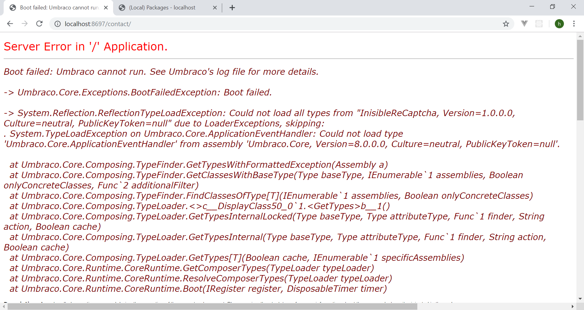
Task: Open the Chrome three-dot menu
Action: tap(574, 24)
